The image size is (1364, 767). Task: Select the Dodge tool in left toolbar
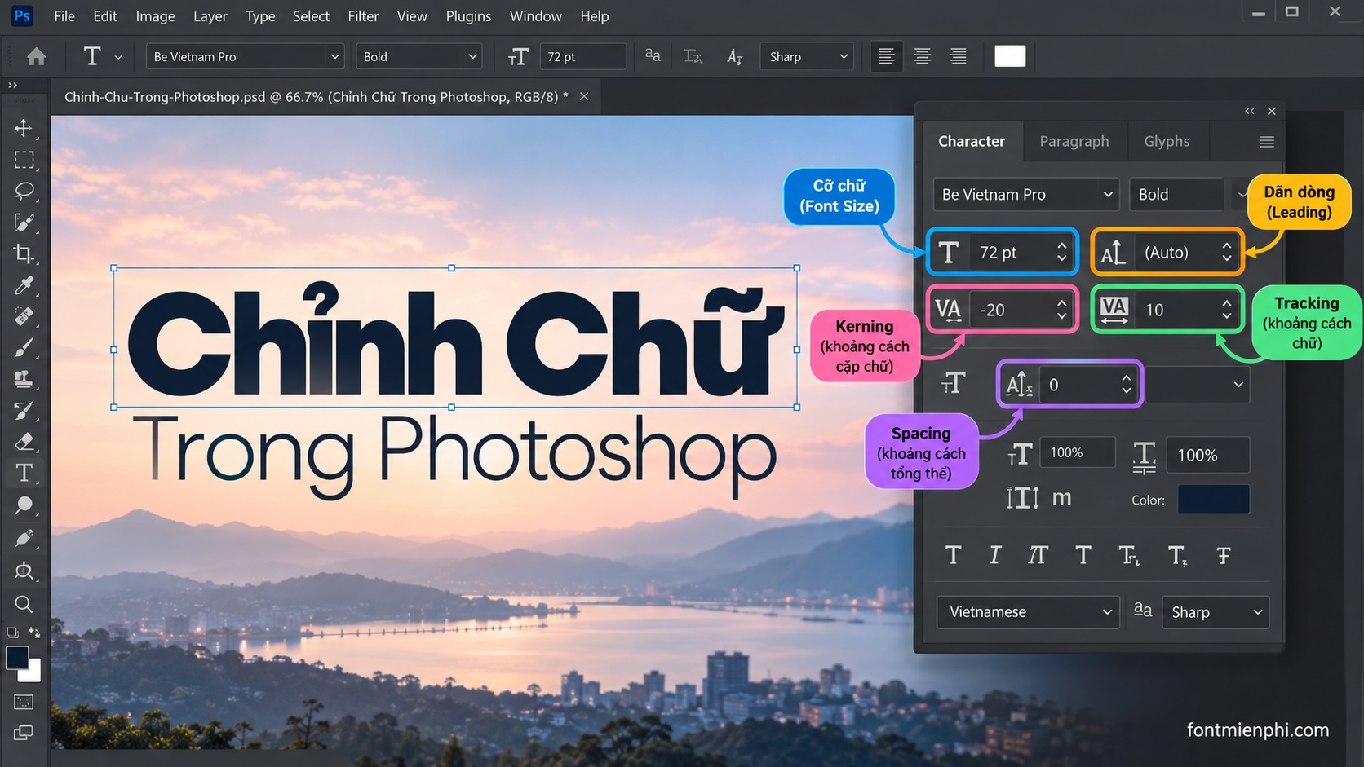[x=24, y=505]
